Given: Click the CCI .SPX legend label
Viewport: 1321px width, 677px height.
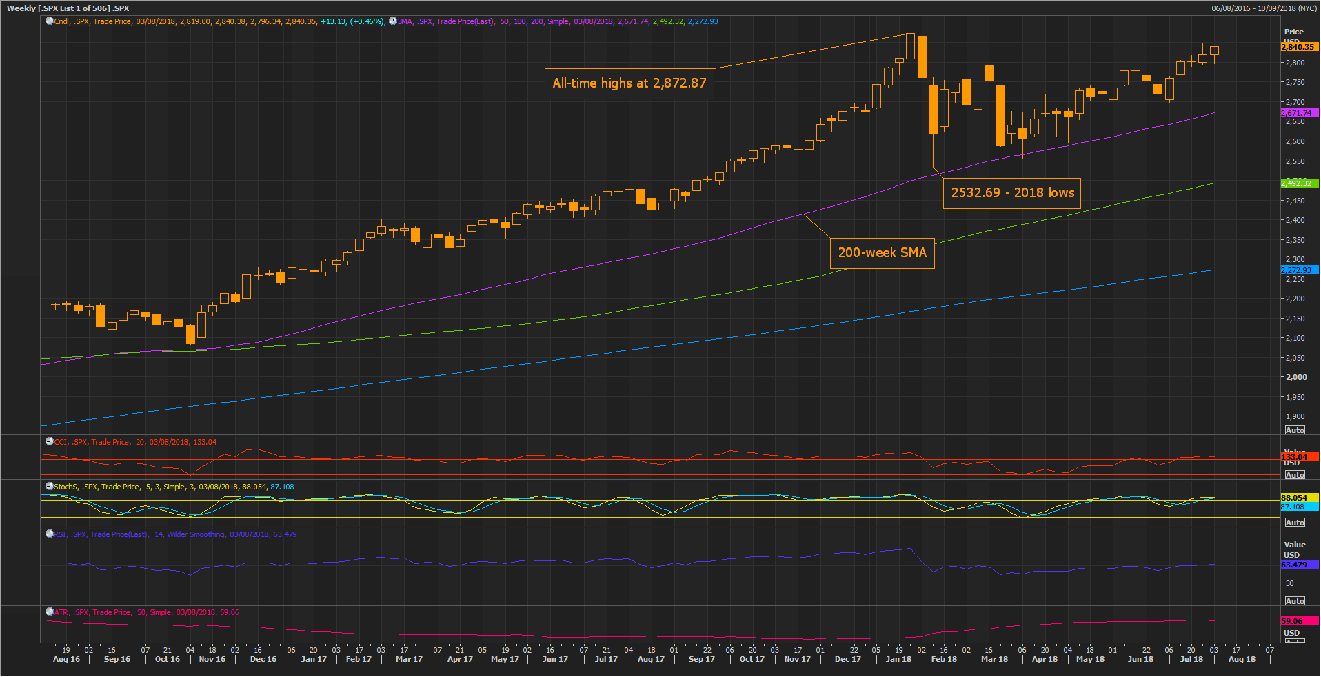Looking at the screenshot, I should 135,442.
